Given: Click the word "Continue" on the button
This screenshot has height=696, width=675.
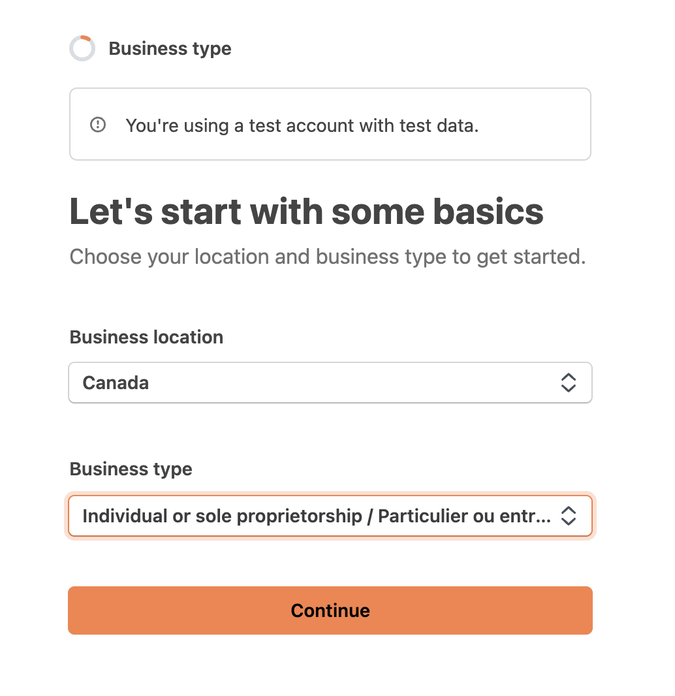Looking at the screenshot, I should tap(330, 610).
